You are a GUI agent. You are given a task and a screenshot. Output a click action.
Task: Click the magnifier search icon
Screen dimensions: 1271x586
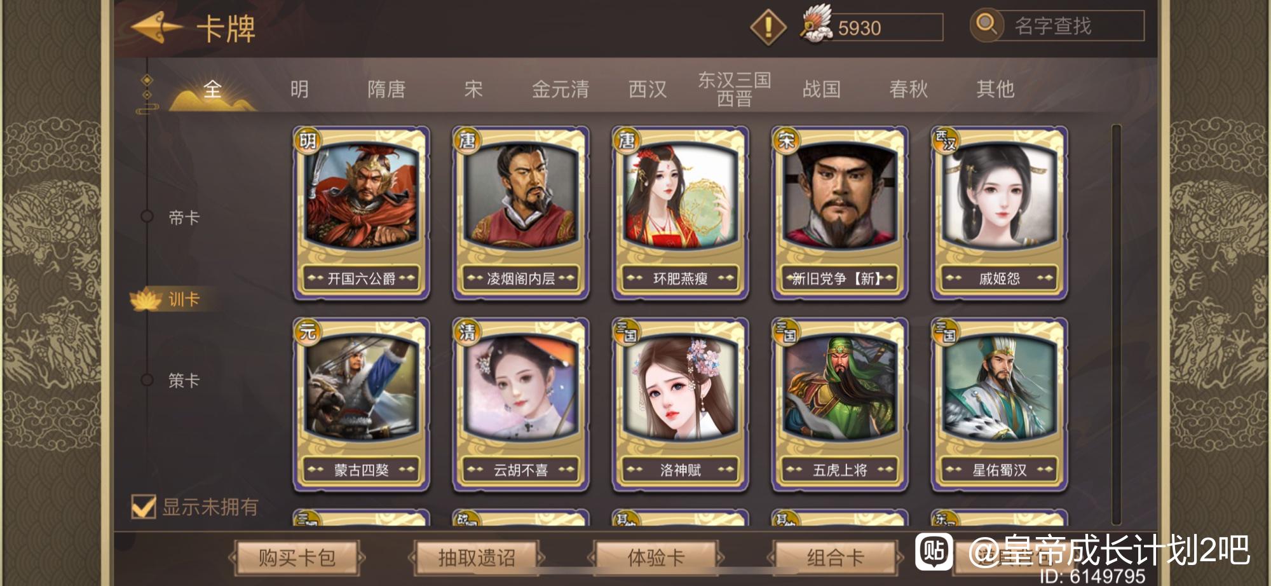[986, 25]
